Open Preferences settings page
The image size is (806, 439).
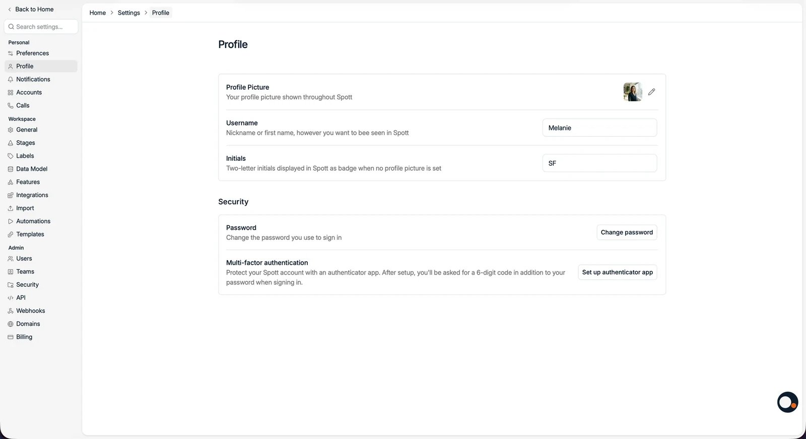(41, 53)
